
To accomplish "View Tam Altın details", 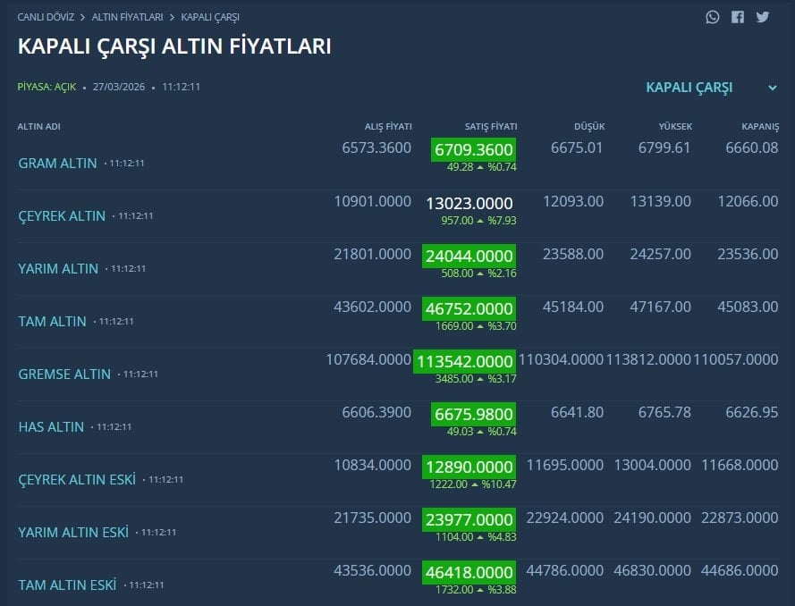I will (53, 322).
